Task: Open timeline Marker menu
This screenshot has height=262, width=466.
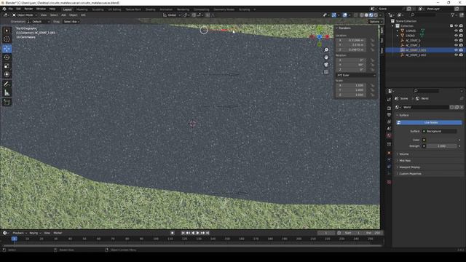Action: pos(58,233)
